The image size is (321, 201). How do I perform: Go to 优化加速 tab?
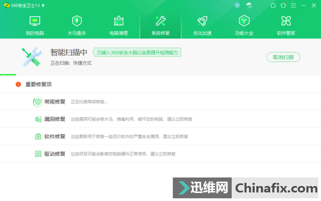tap(202, 26)
